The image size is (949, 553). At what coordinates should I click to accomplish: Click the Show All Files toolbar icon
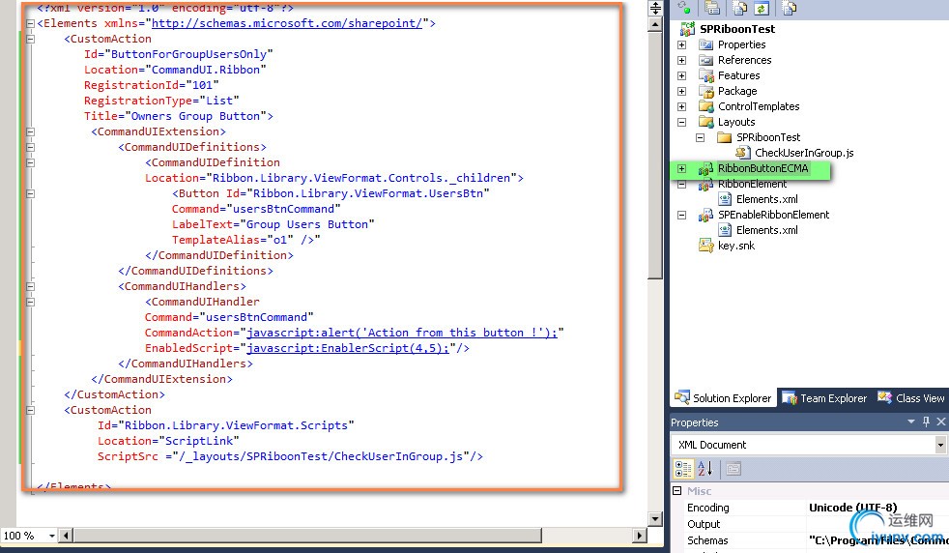click(739, 8)
